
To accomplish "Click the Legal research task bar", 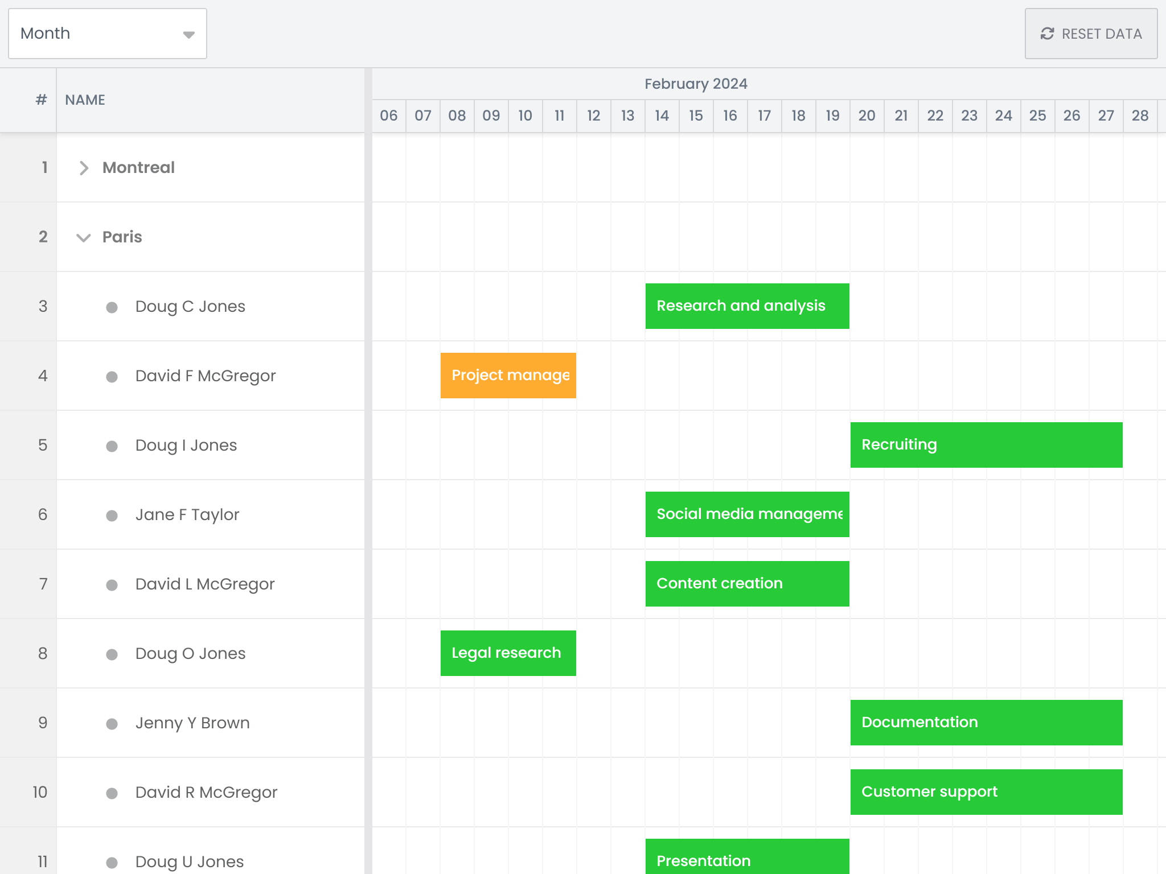I will 508,653.
